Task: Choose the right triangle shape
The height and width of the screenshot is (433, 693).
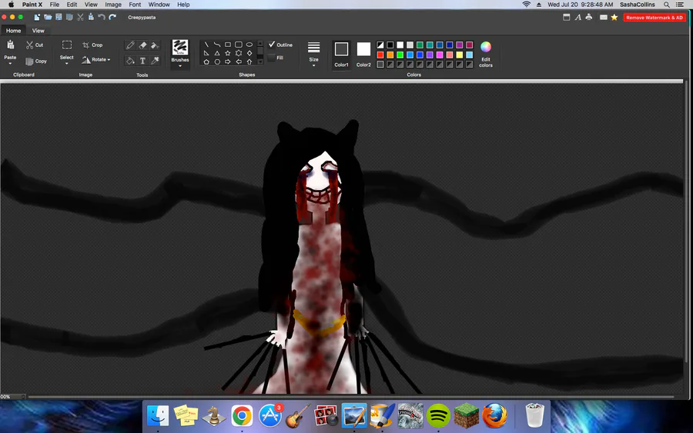Action: point(206,53)
